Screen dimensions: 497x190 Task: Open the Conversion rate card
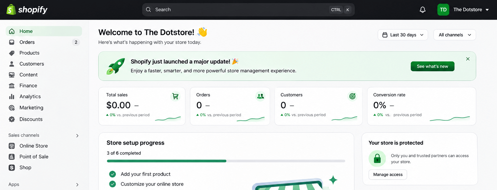[x=422, y=106]
